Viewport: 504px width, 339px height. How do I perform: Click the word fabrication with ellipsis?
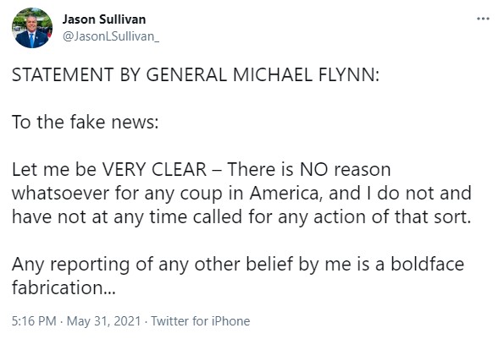coord(64,287)
